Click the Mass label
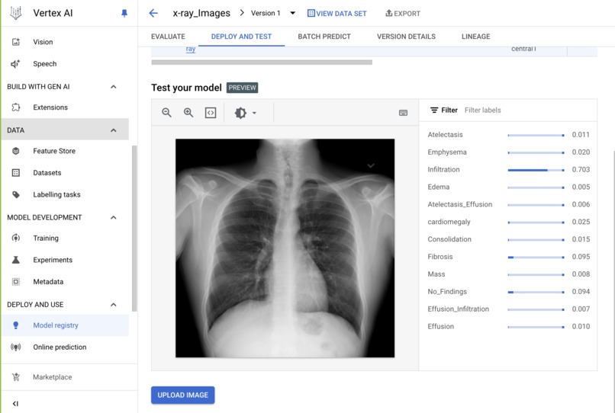Image resolution: width=615 pixels, height=413 pixels. [436, 274]
